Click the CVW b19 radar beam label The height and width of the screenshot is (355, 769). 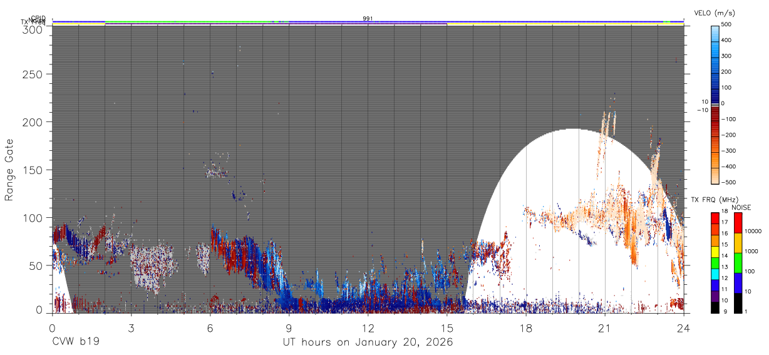(76, 342)
